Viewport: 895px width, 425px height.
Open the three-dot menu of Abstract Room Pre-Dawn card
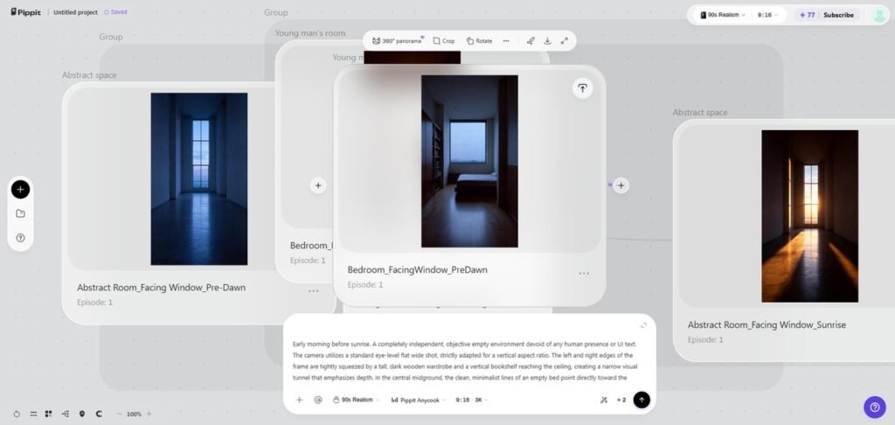(314, 290)
